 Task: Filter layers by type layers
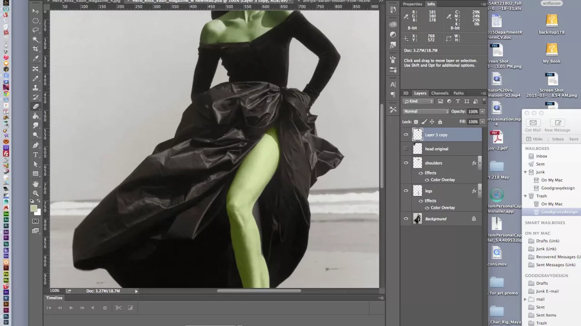pos(458,101)
